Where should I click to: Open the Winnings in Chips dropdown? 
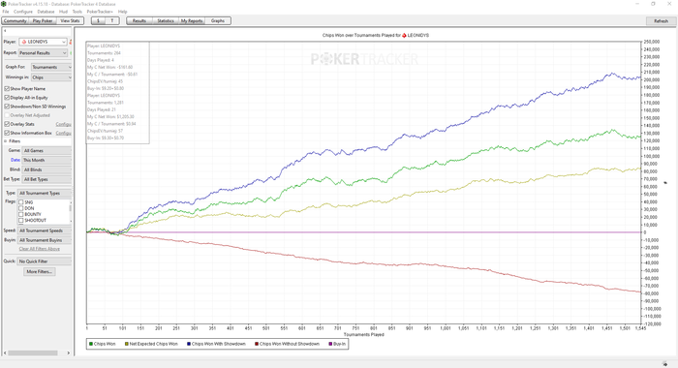pos(51,77)
